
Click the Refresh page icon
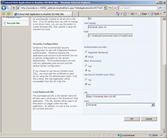[x=110, y=8]
